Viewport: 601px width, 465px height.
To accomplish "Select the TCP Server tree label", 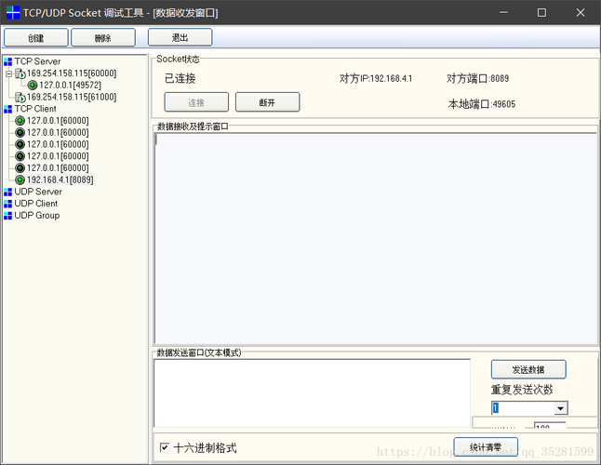I will [x=37, y=61].
